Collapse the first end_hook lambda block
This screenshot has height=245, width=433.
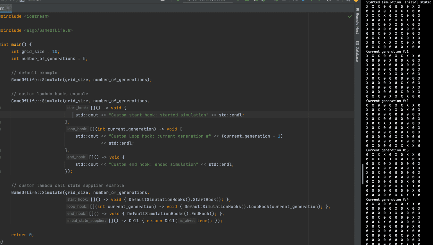(x=1, y=157)
